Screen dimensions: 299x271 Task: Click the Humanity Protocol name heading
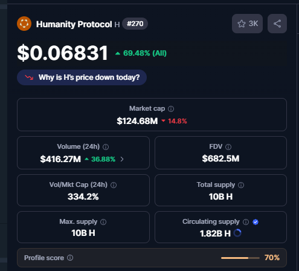pos(74,24)
